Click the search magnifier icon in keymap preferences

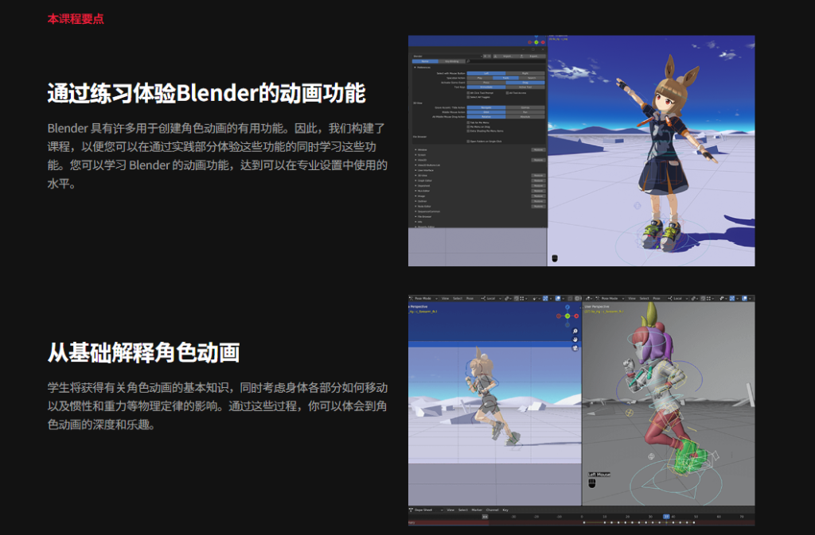pos(468,61)
